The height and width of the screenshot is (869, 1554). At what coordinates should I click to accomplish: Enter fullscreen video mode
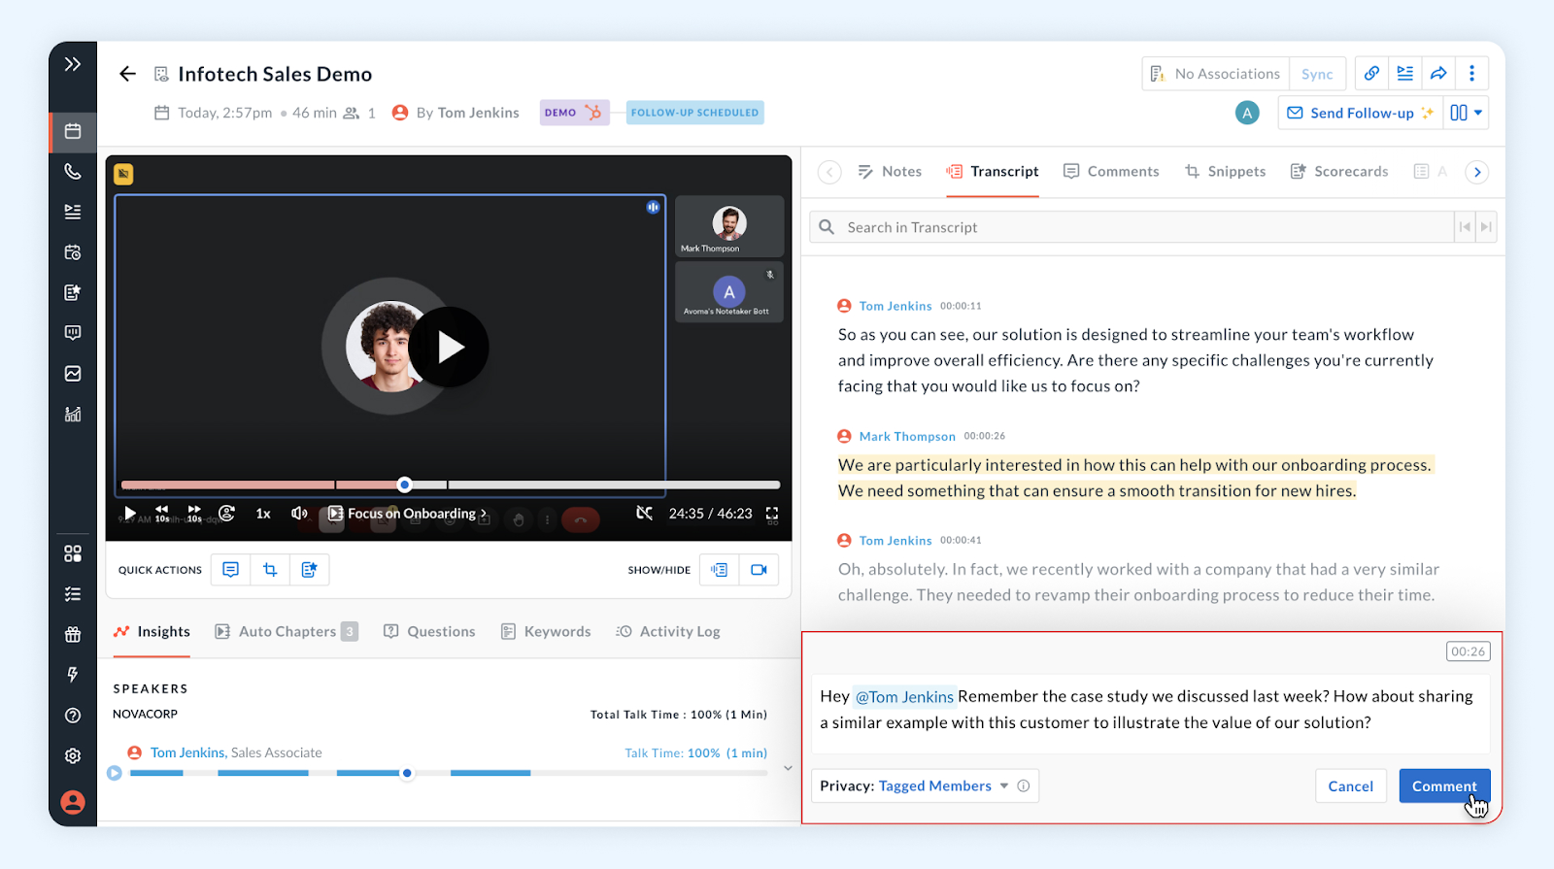pos(772,514)
